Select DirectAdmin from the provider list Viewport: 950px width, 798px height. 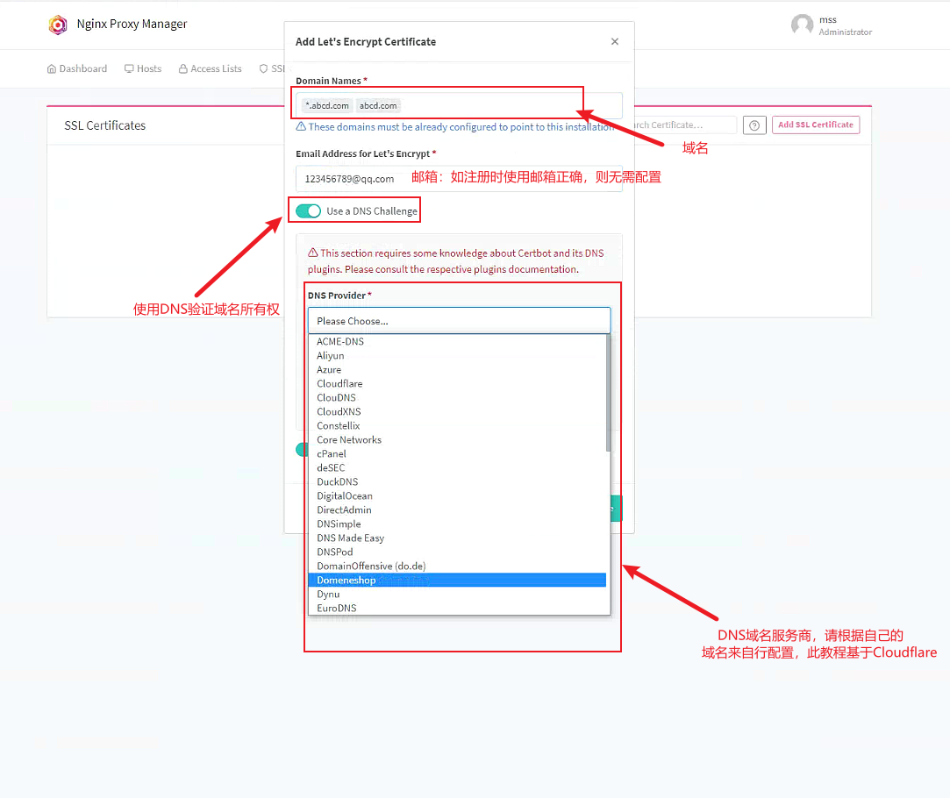click(457, 509)
